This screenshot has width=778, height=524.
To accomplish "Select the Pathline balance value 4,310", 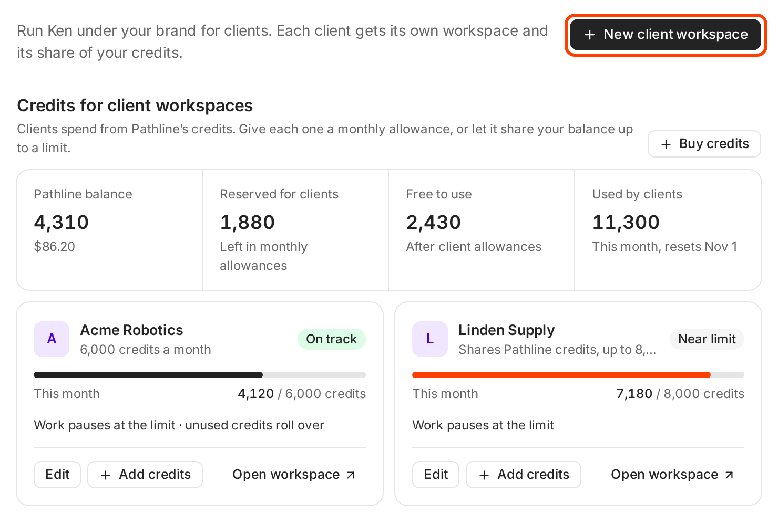I will [x=62, y=222].
